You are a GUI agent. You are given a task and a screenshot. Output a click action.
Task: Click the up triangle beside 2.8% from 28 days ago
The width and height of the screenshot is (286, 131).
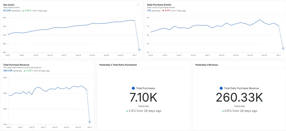tap(127, 111)
